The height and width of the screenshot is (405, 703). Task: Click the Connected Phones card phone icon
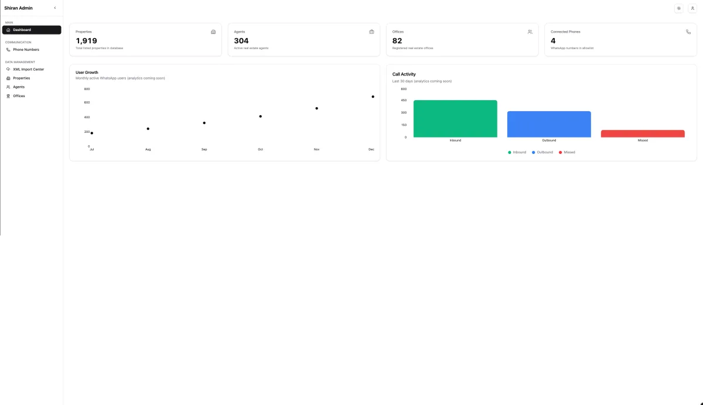tap(688, 32)
